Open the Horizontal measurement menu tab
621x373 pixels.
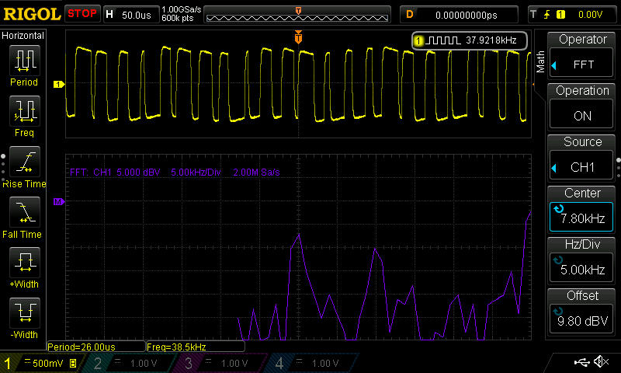point(23,36)
